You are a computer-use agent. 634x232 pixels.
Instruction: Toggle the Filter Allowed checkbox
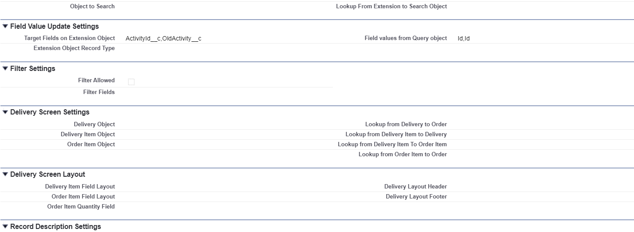(x=131, y=82)
